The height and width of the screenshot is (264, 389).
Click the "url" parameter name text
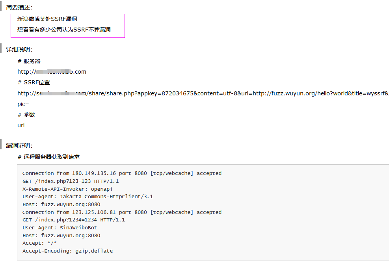click(x=21, y=125)
